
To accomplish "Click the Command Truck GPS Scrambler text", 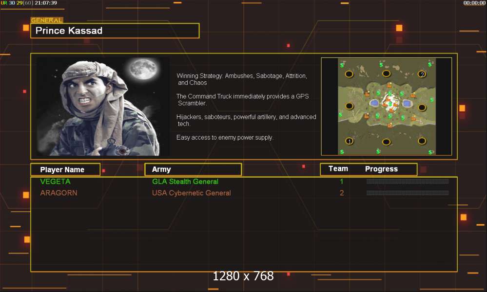I will [243, 99].
